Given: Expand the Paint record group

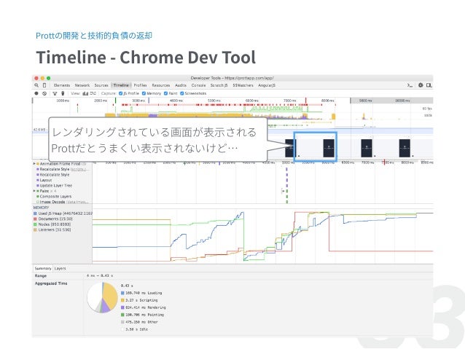Looking at the screenshot, I should pos(34,191).
